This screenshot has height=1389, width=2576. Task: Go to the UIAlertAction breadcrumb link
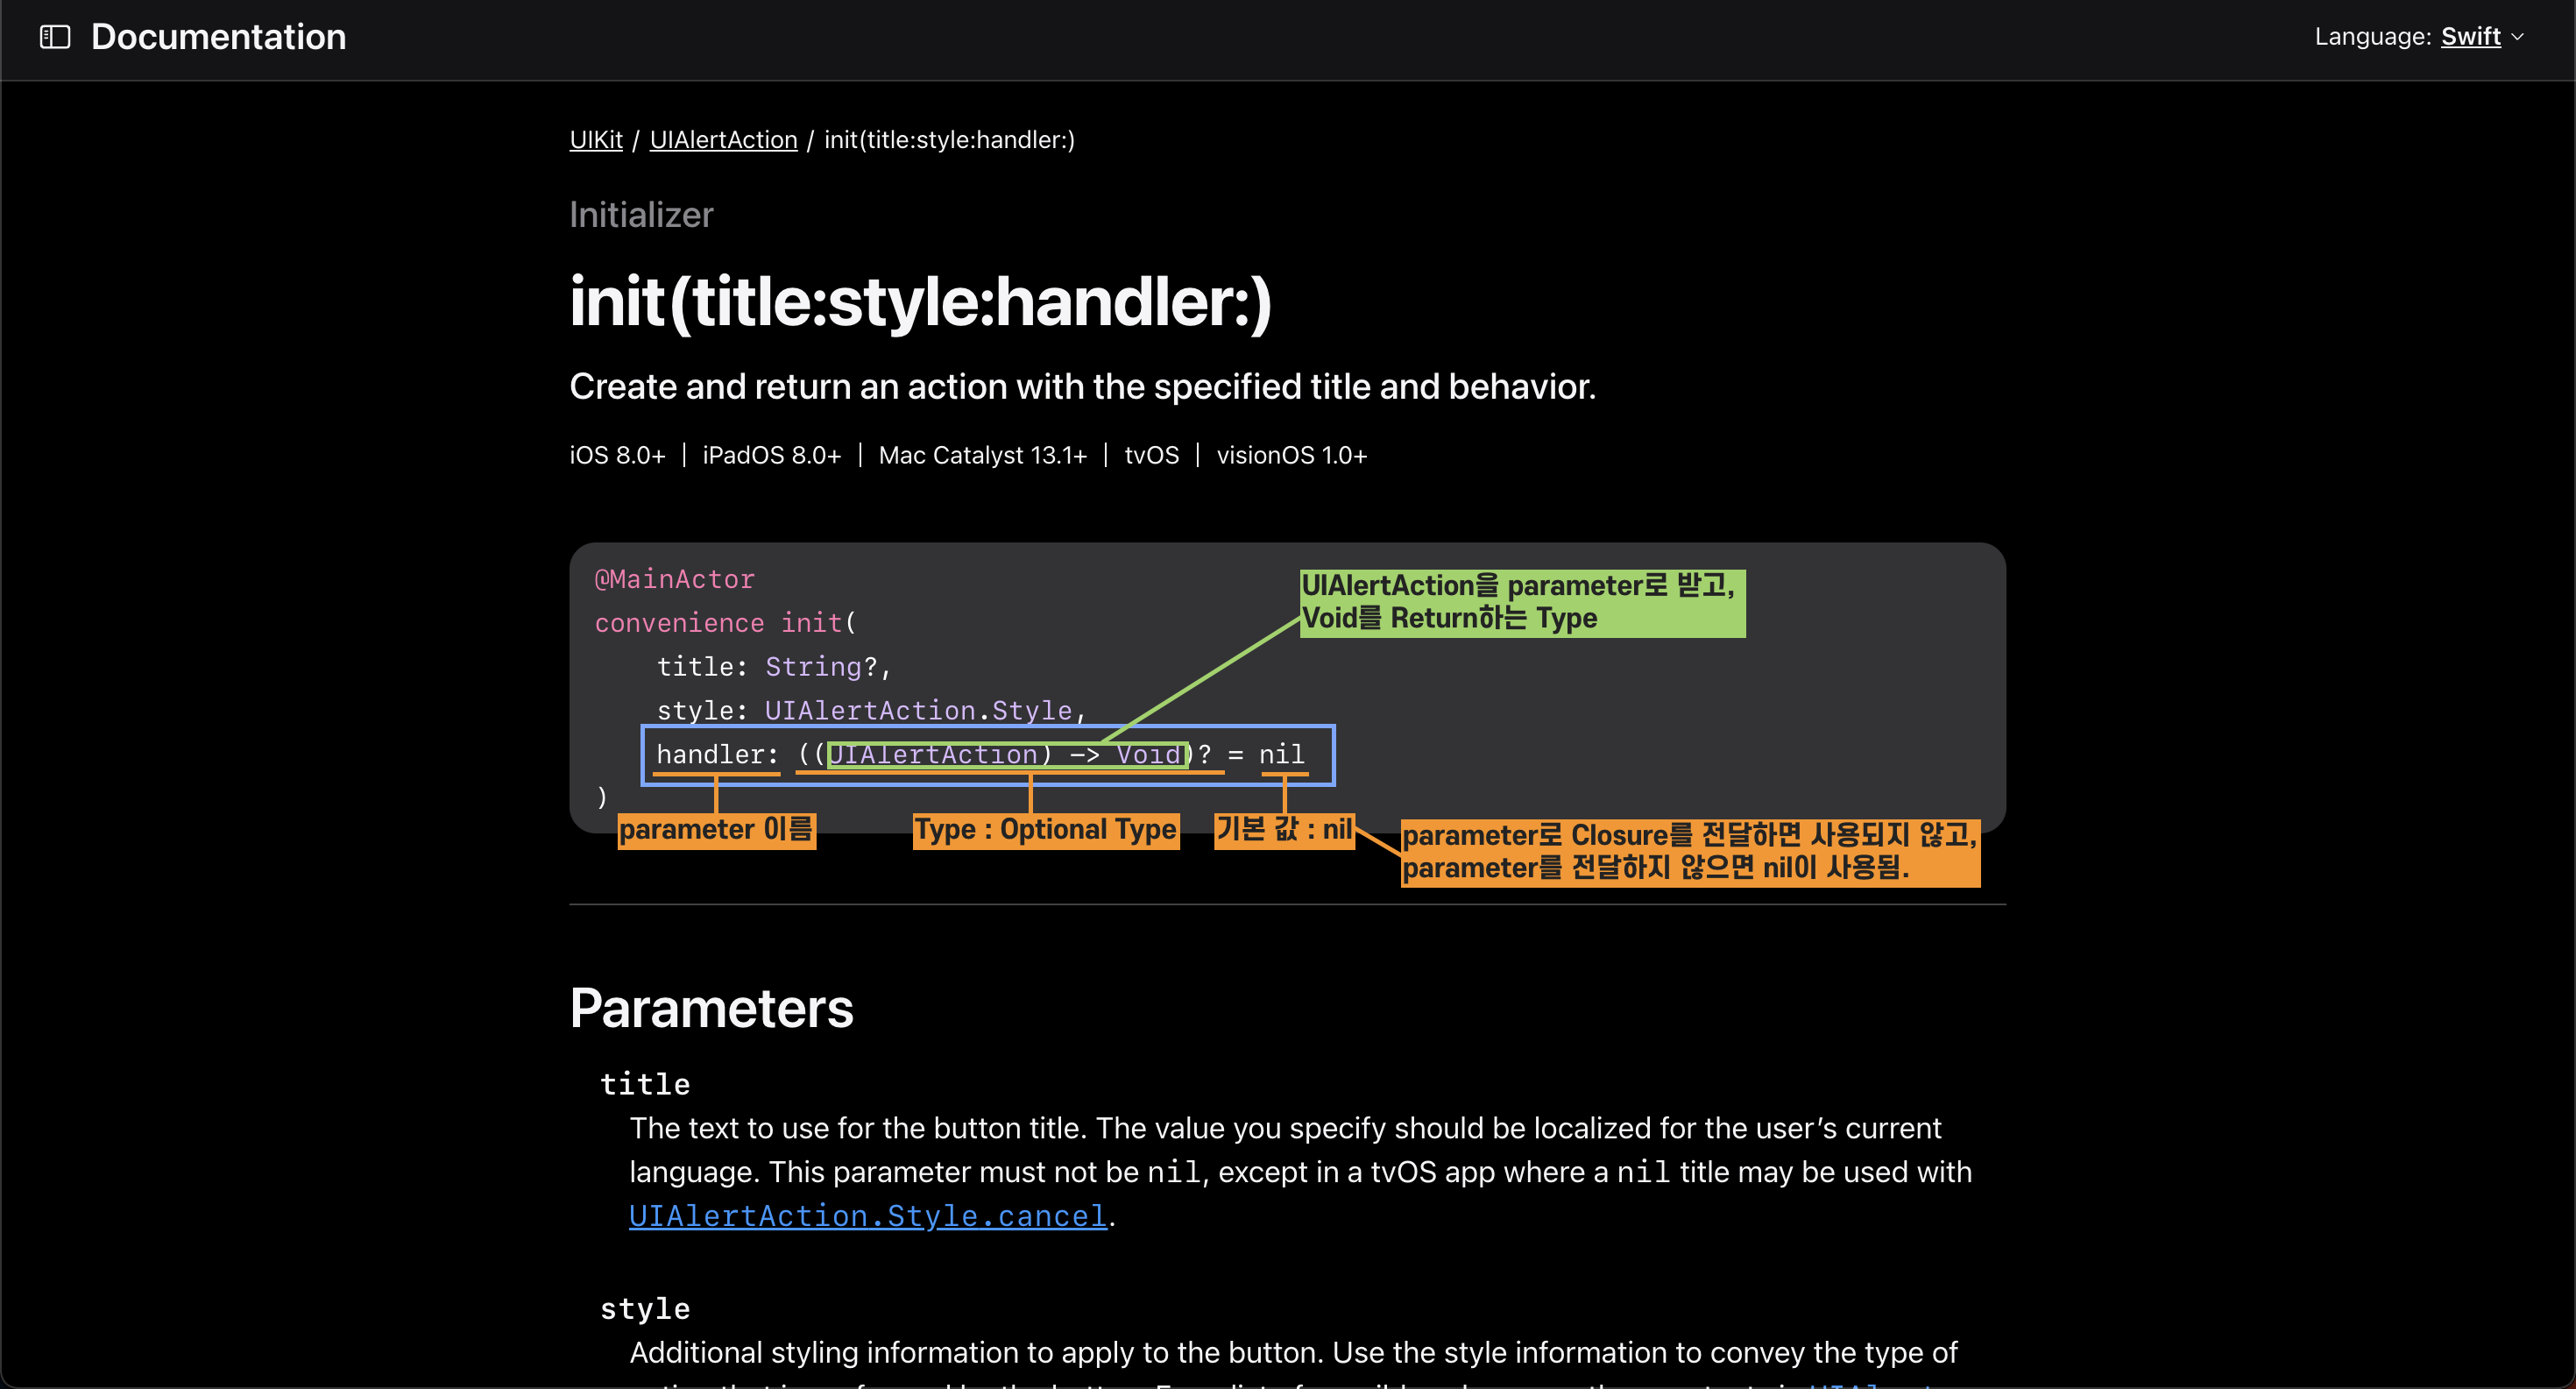pyautogui.click(x=723, y=140)
